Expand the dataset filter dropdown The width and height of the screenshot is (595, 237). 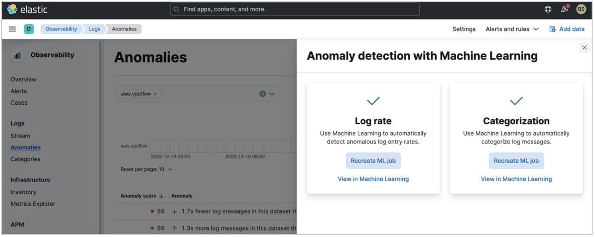(272, 94)
